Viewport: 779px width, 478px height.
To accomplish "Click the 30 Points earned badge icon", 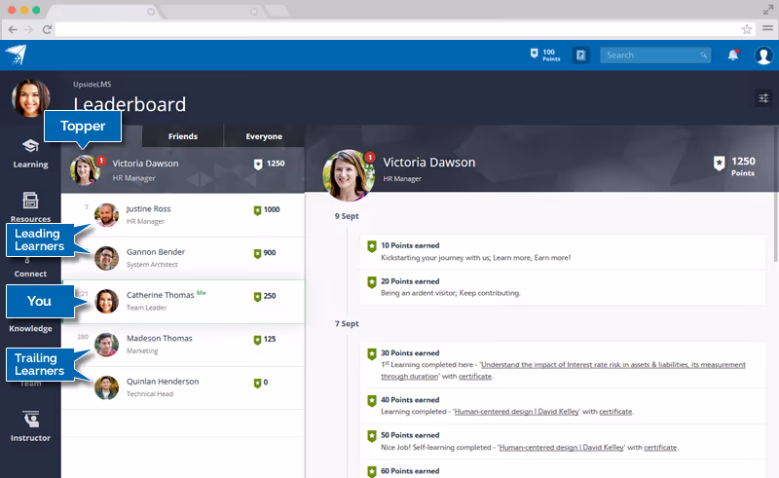I will point(372,353).
